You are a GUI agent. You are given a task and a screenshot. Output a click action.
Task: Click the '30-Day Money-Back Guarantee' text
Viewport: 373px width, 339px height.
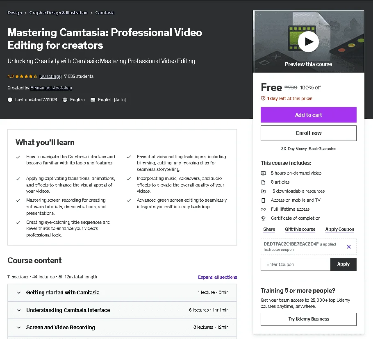click(309, 149)
